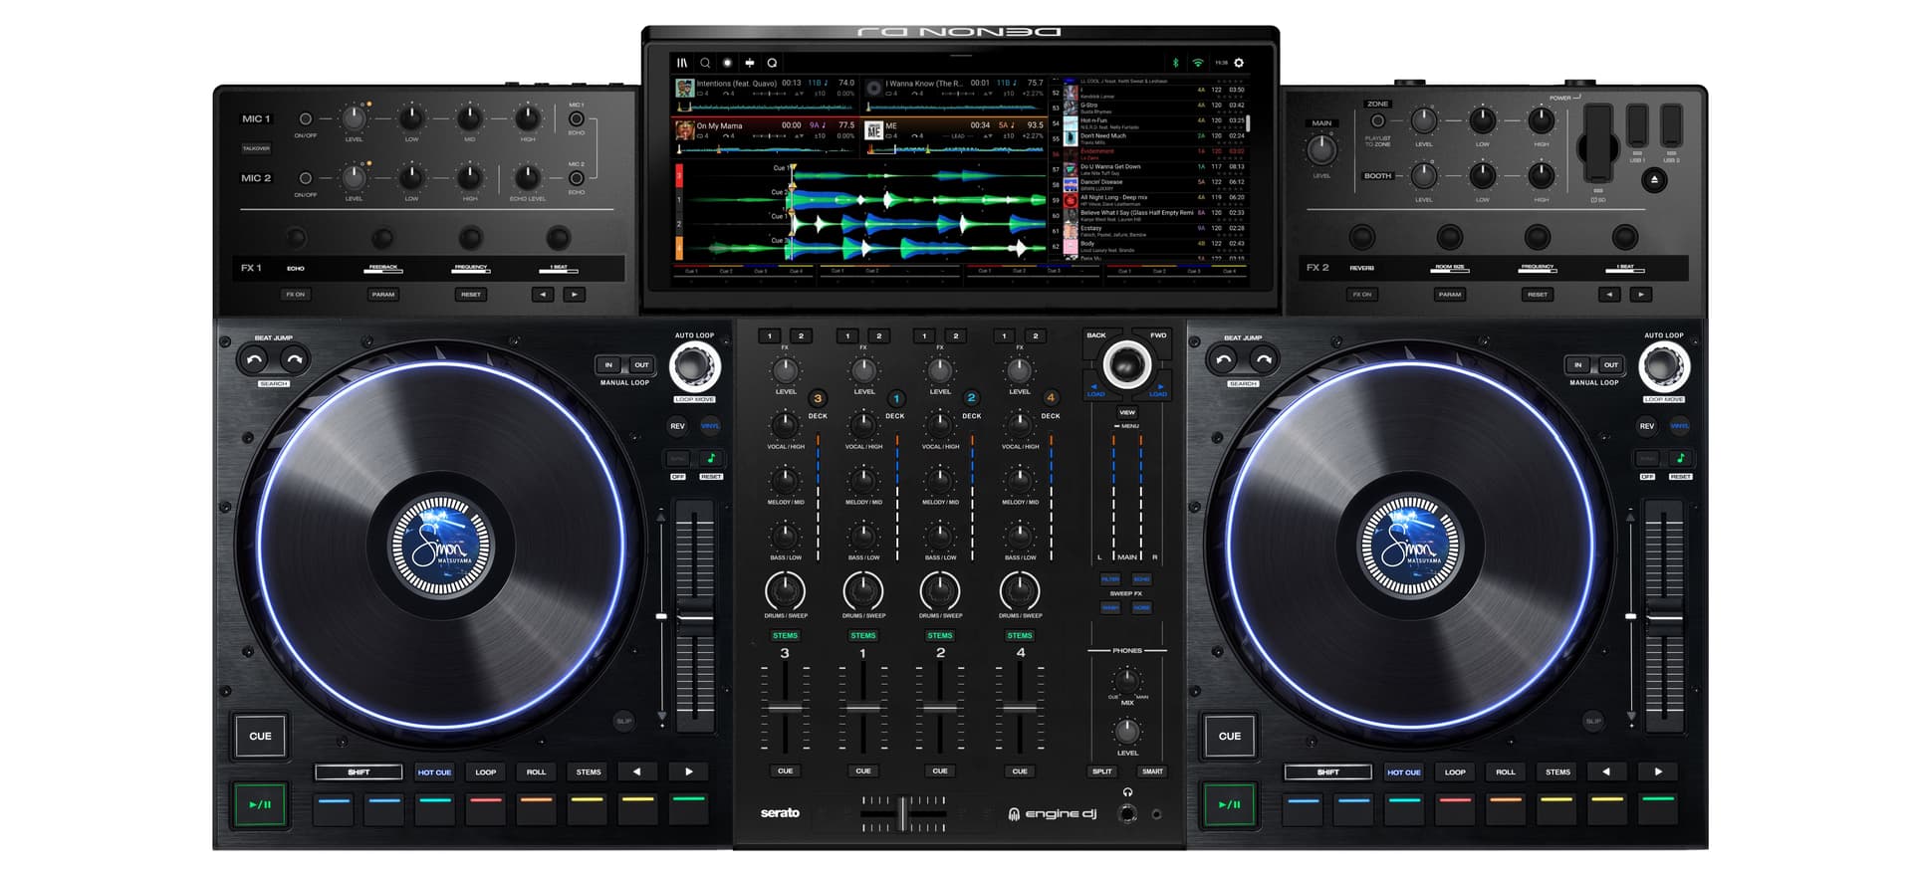This screenshot has height=880, width=1912.
Task: Hit the left deck beat jump forward button
Action: click(294, 359)
